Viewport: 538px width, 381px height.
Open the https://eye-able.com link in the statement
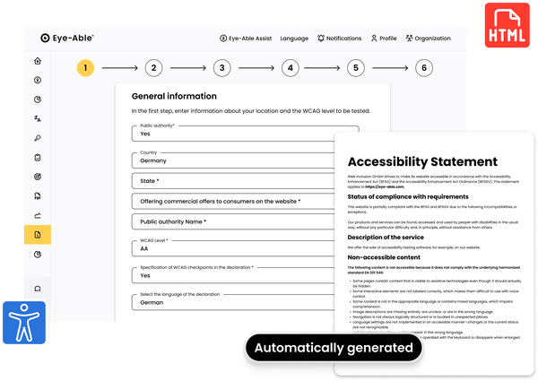point(385,186)
